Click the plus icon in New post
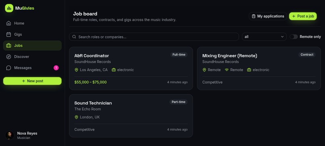The image size is (325, 146). (x=23, y=81)
